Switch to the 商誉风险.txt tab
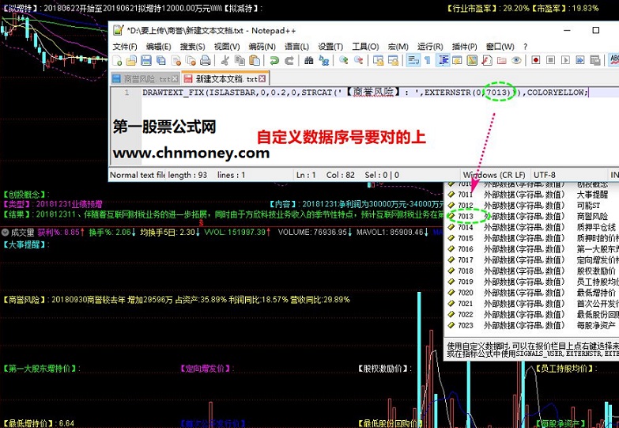Image resolution: width=619 pixels, height=428 pixels. click(147, 79)
